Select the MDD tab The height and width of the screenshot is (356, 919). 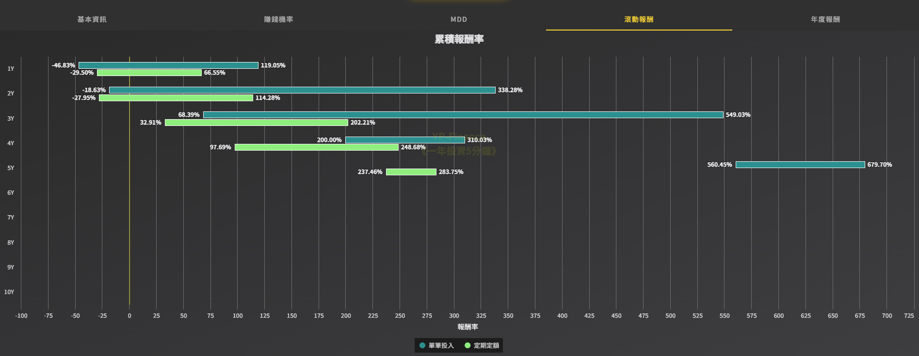(459, 19)
